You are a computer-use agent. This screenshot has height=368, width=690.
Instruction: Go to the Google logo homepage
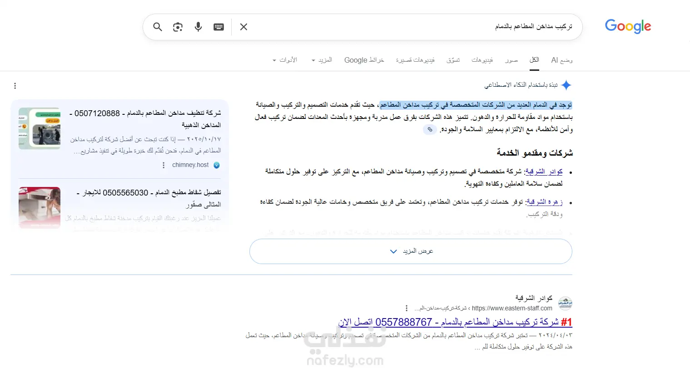[628, 26]
